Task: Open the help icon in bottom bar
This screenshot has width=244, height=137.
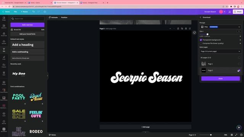Action: coord(241,135)
